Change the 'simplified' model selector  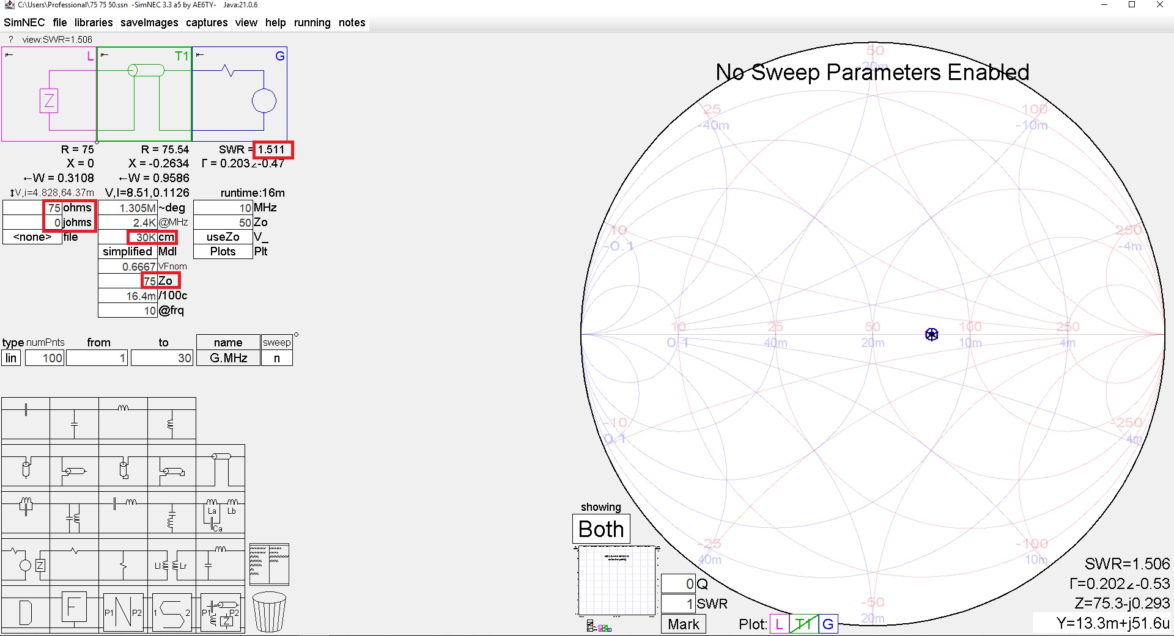click(x=127, y=252)
